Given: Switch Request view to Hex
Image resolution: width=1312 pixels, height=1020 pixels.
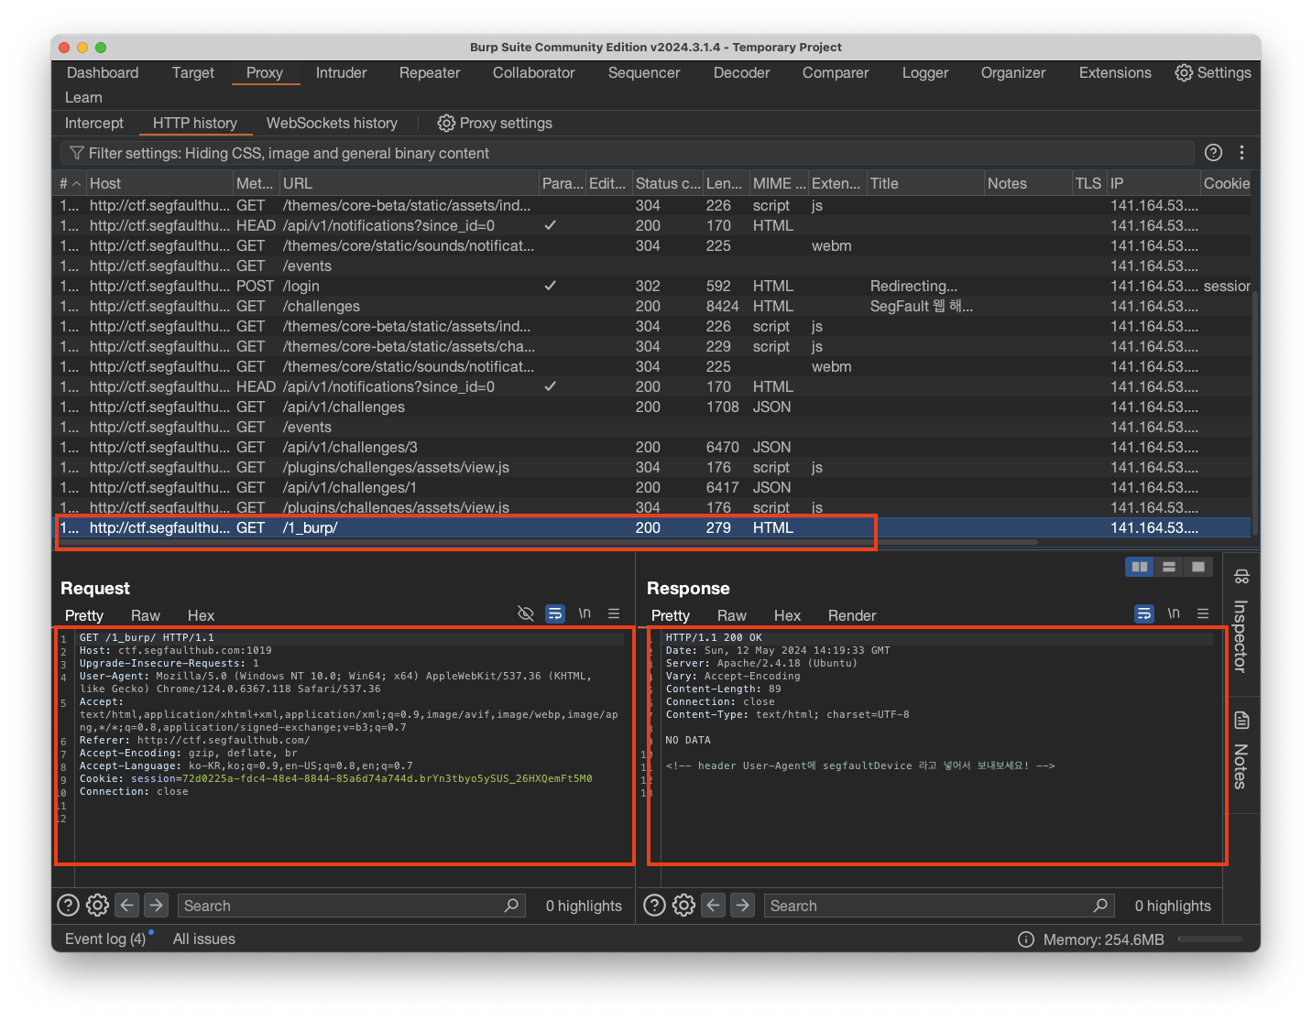Looking at the screenshot, I should 201,615.
